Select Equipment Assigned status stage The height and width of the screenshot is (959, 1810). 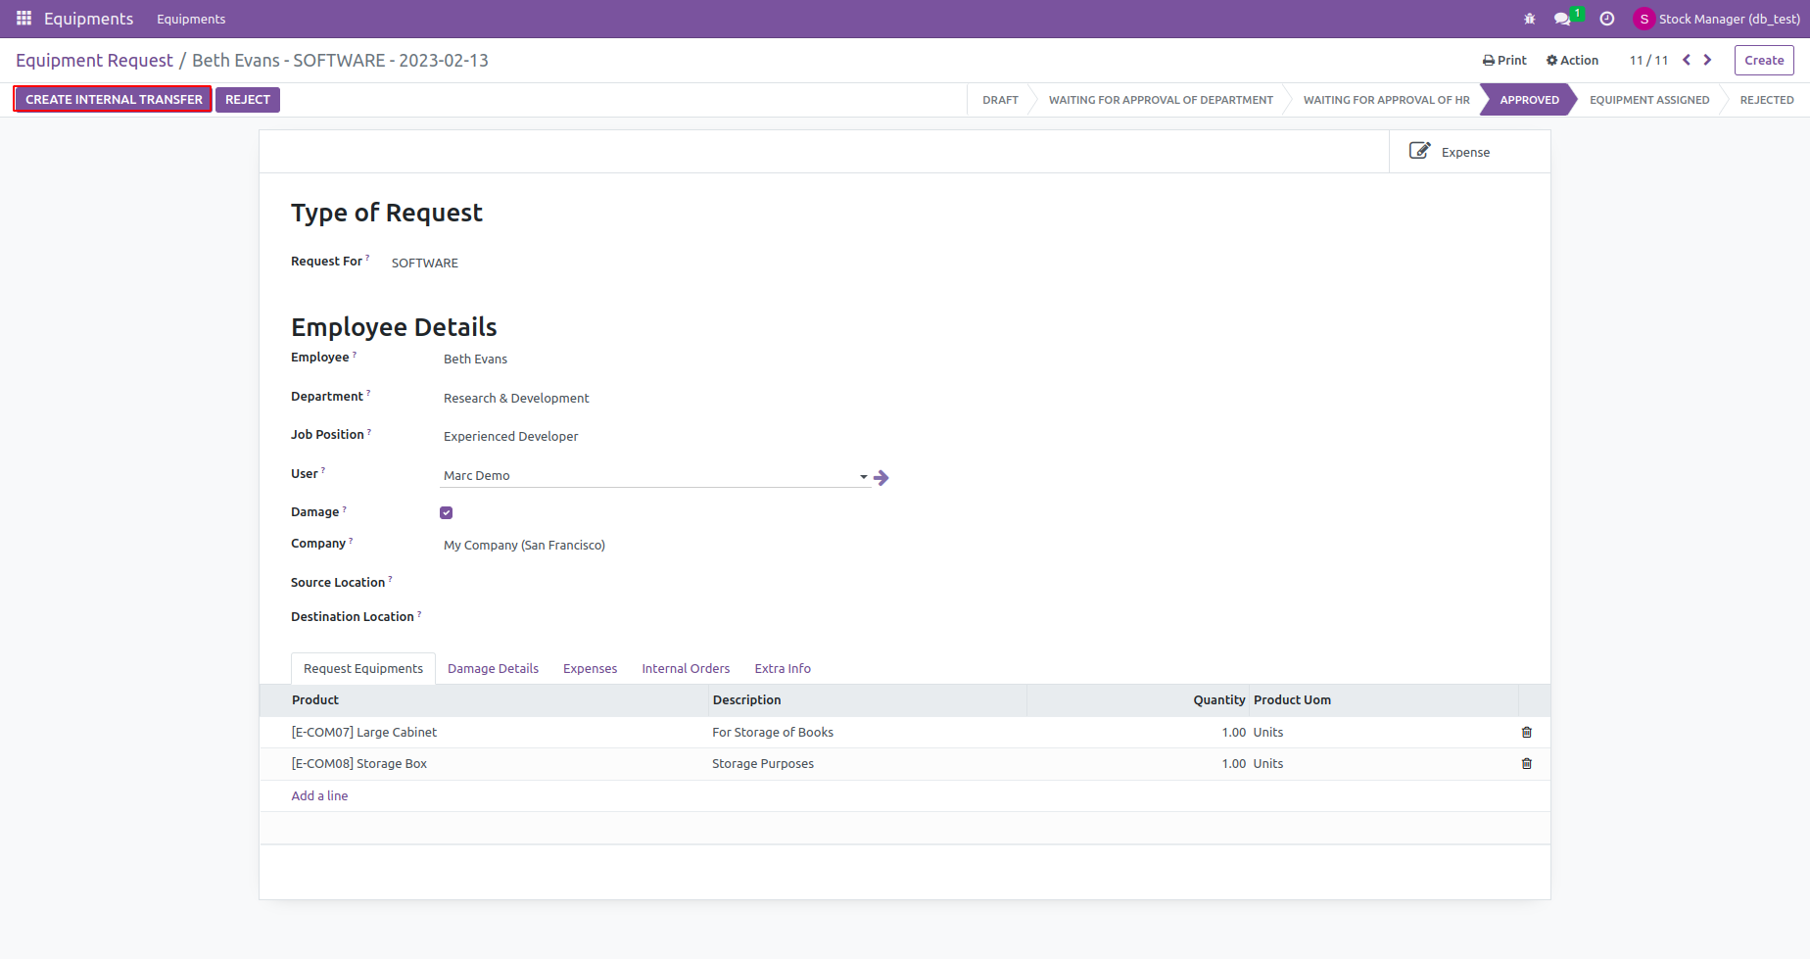pyautogui.click(x=1649, y=100)
